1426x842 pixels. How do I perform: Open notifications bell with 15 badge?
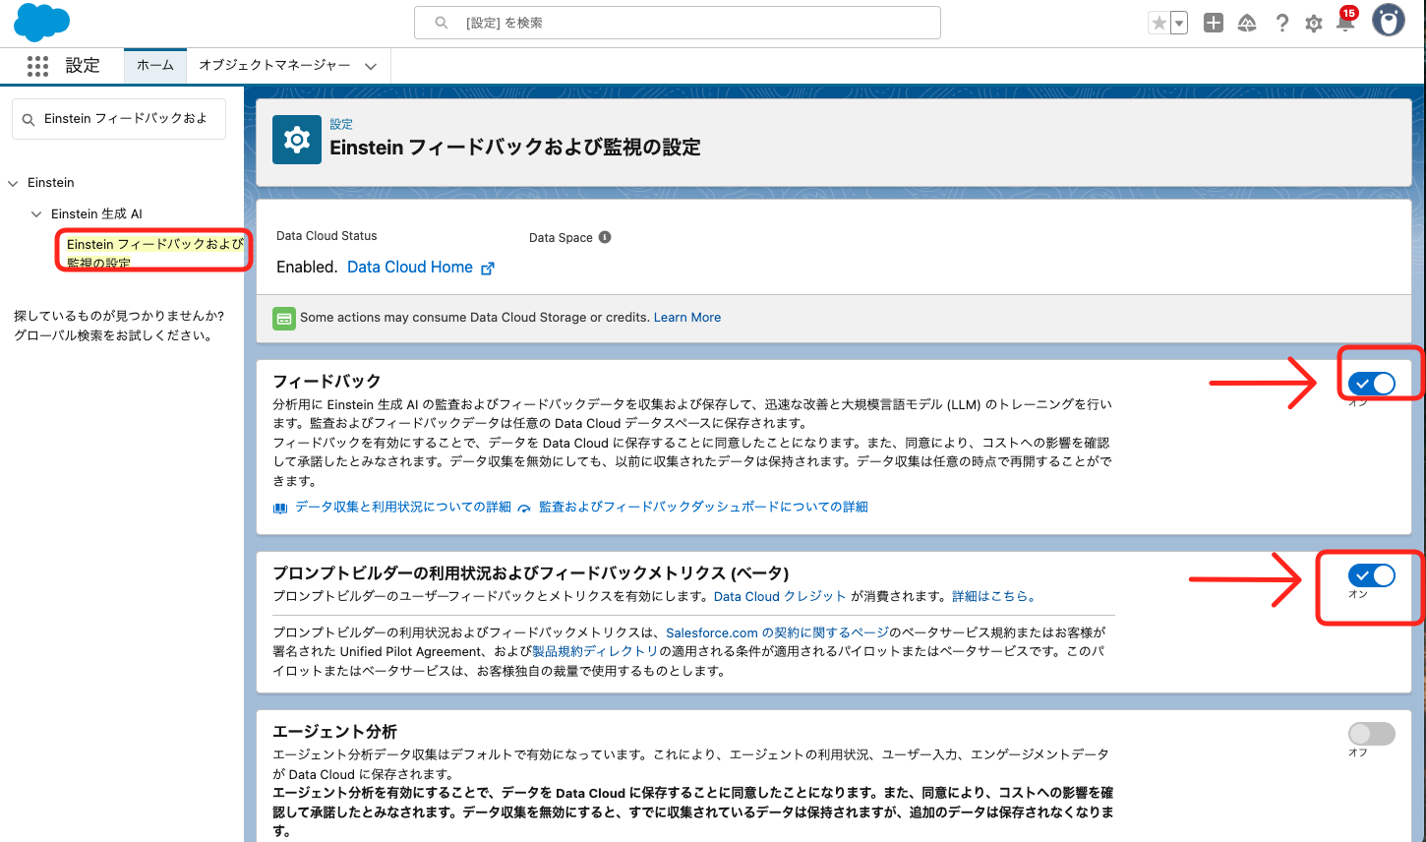pyautogui.click(x=1345, y=22)
